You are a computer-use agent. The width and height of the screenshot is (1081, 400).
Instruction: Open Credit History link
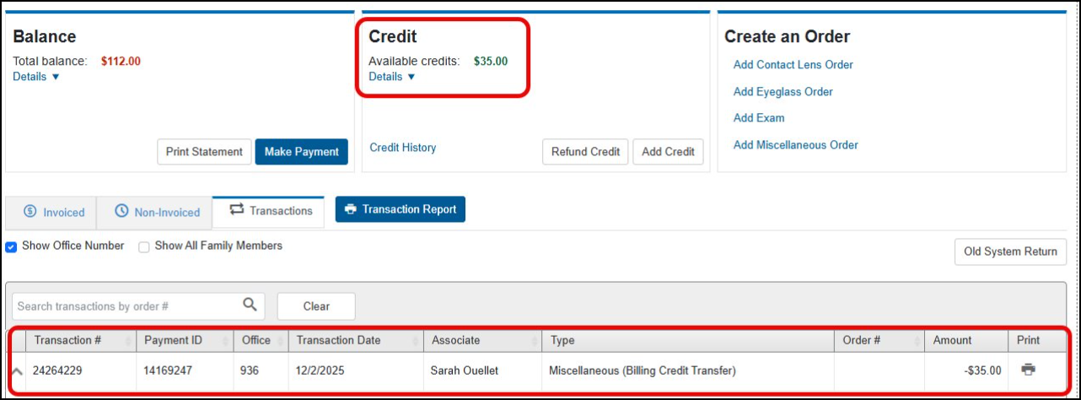403,148
